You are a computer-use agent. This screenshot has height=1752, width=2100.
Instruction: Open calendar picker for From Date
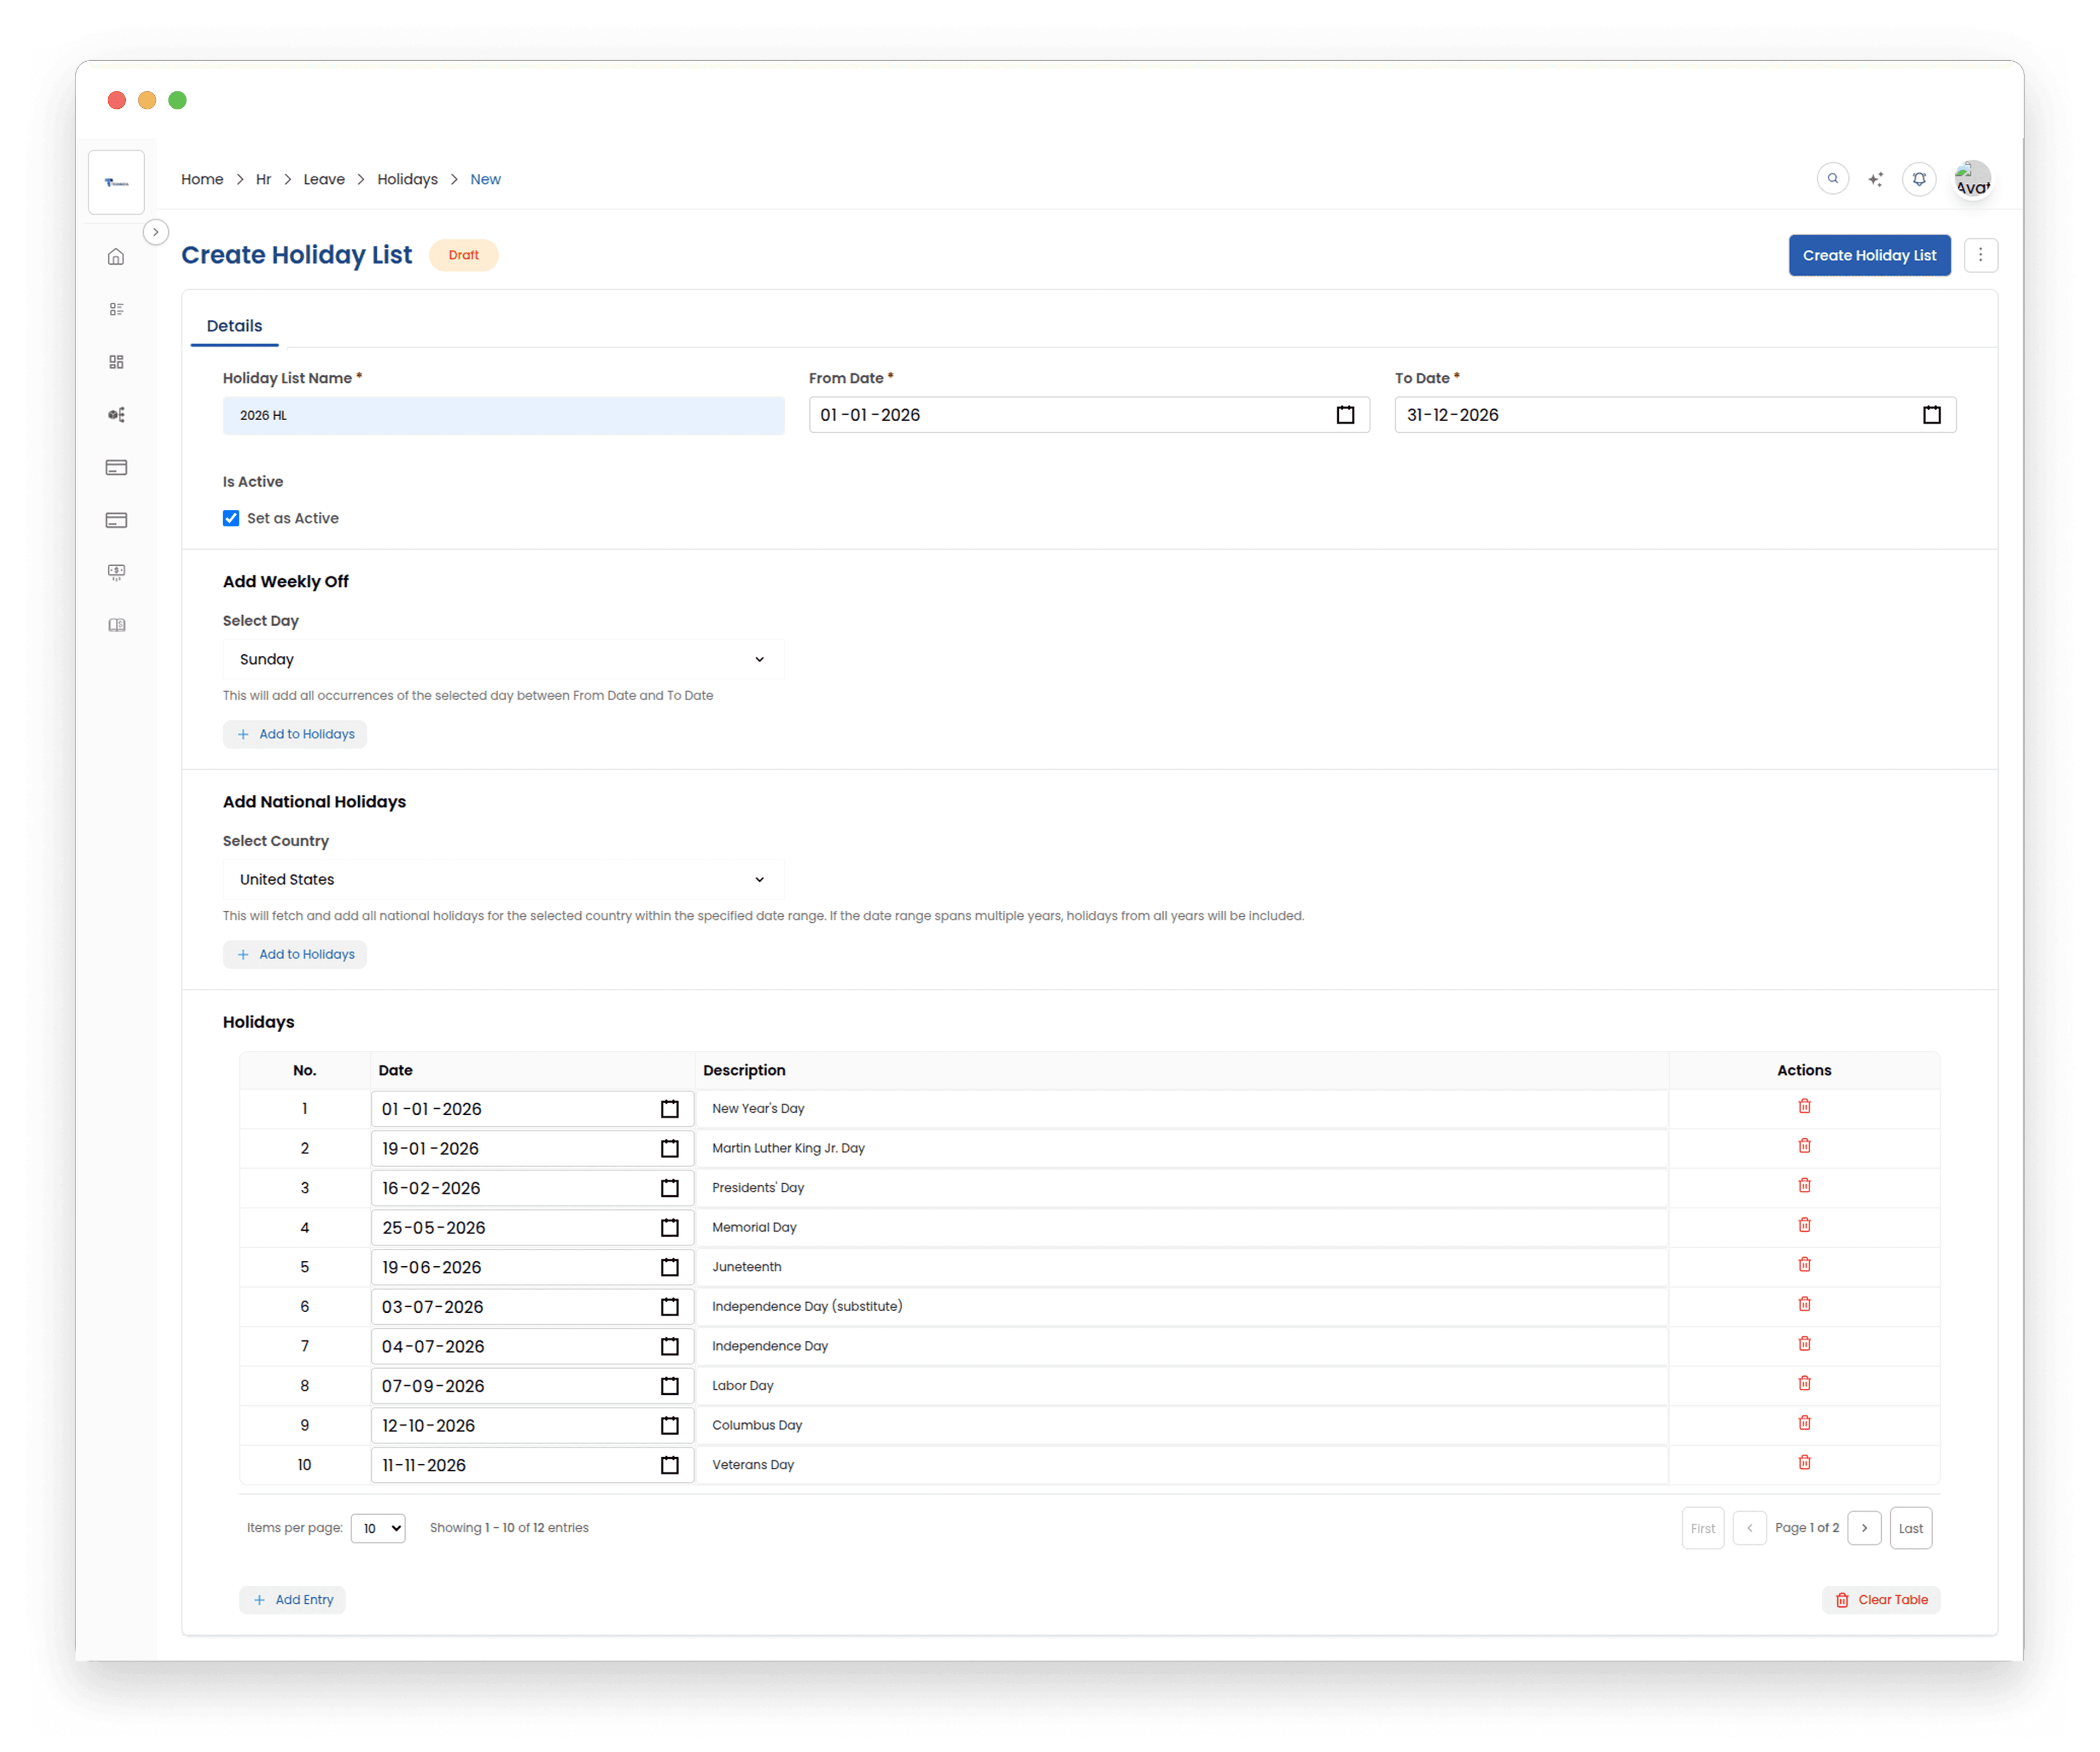(1345, 415)
